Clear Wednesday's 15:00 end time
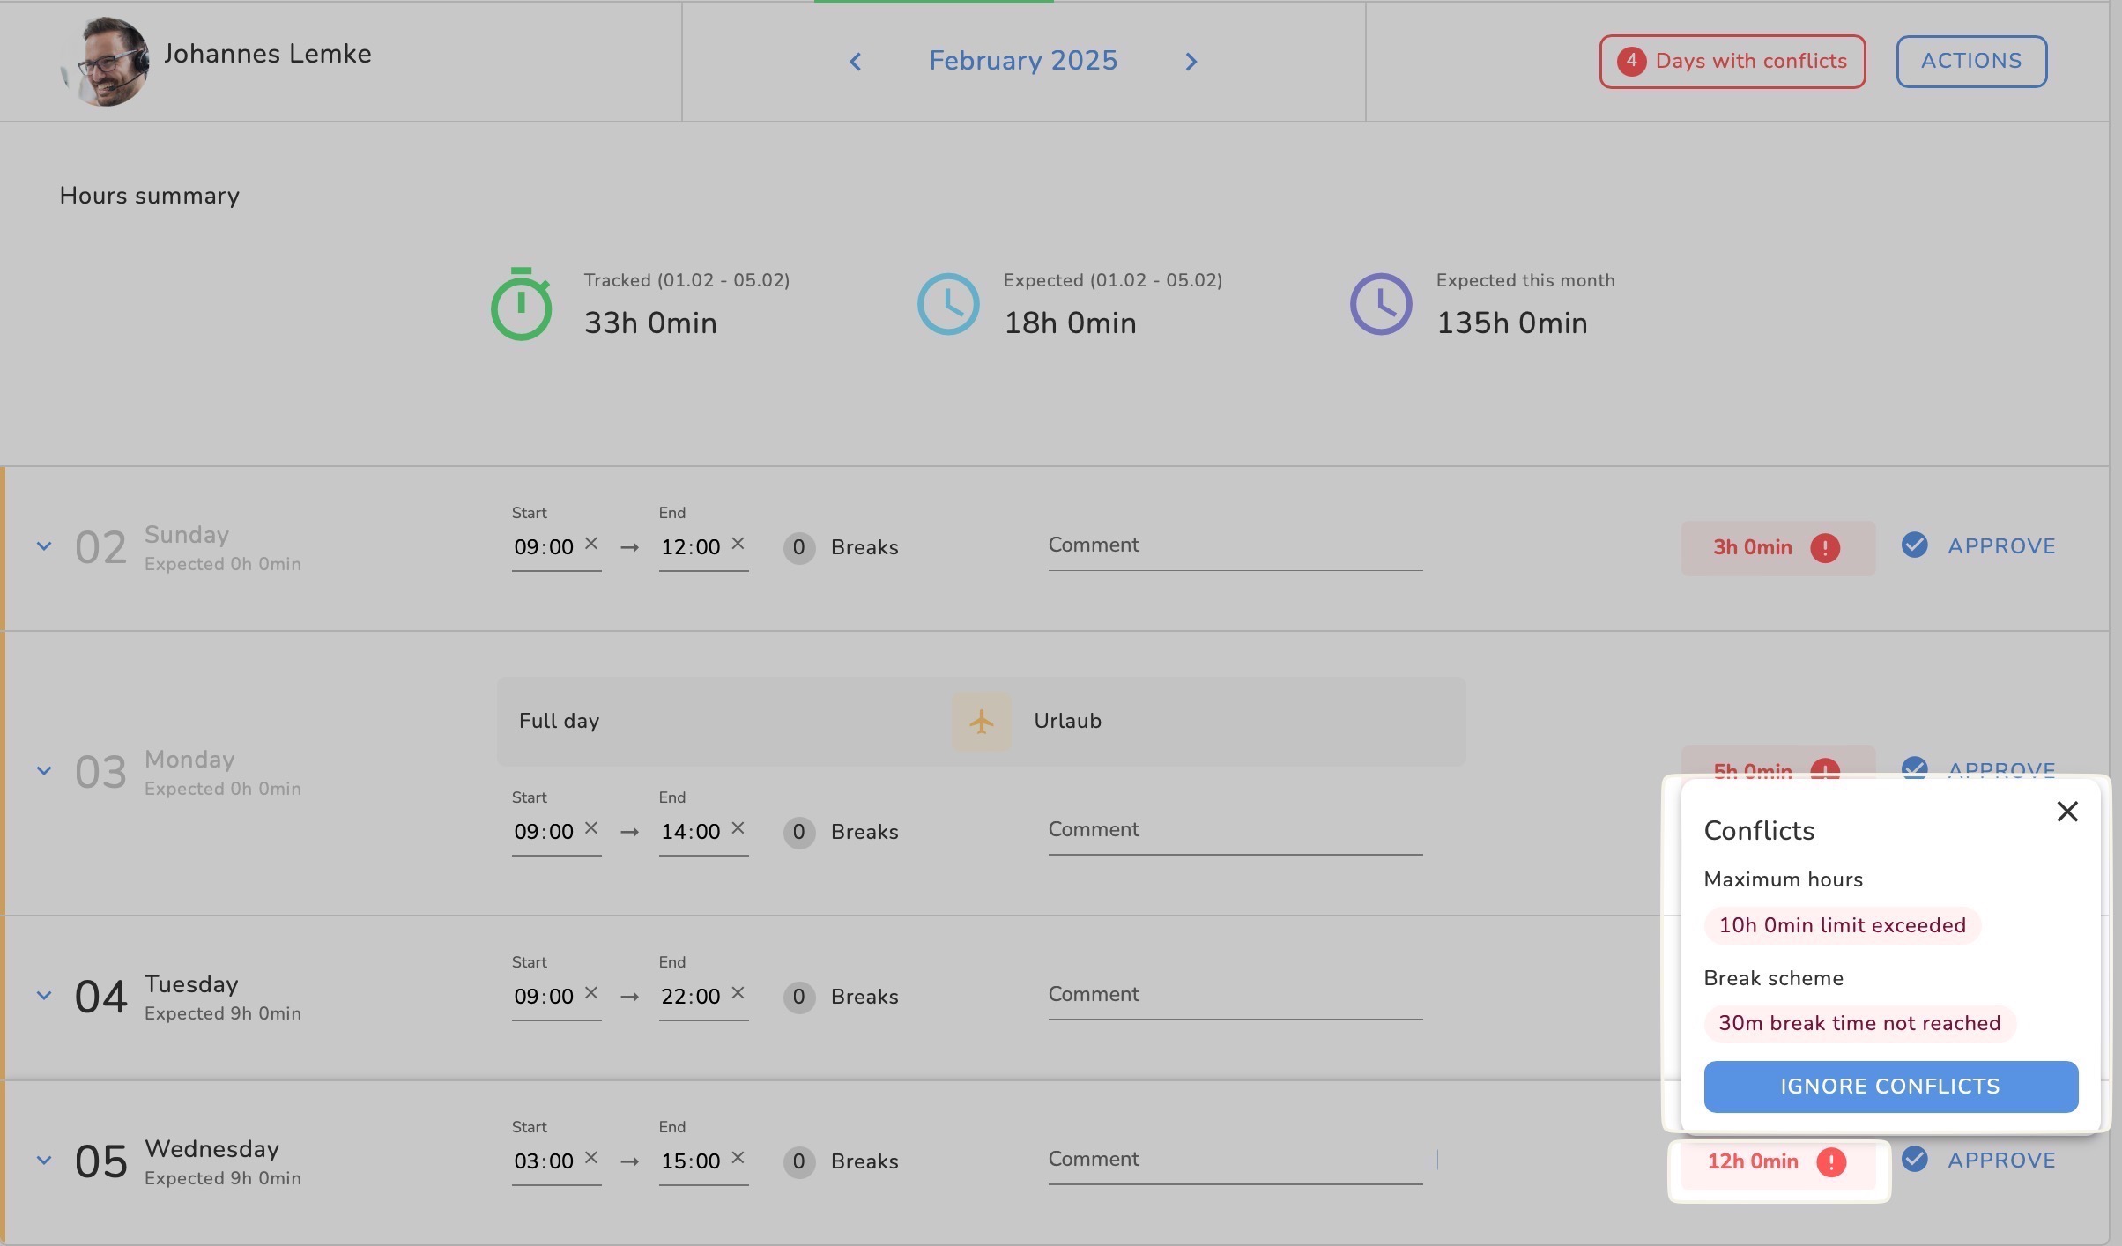2122x1246 pixels. tap(738, 1158)
